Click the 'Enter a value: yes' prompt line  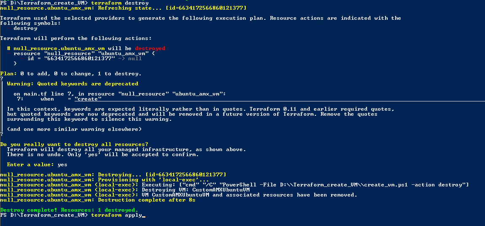coord(37,165)
